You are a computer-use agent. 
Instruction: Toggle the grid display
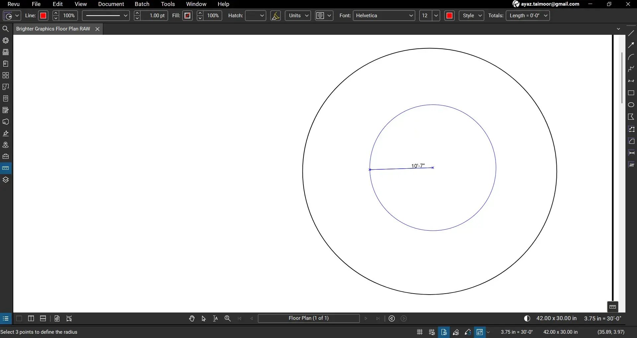(420, 332)
